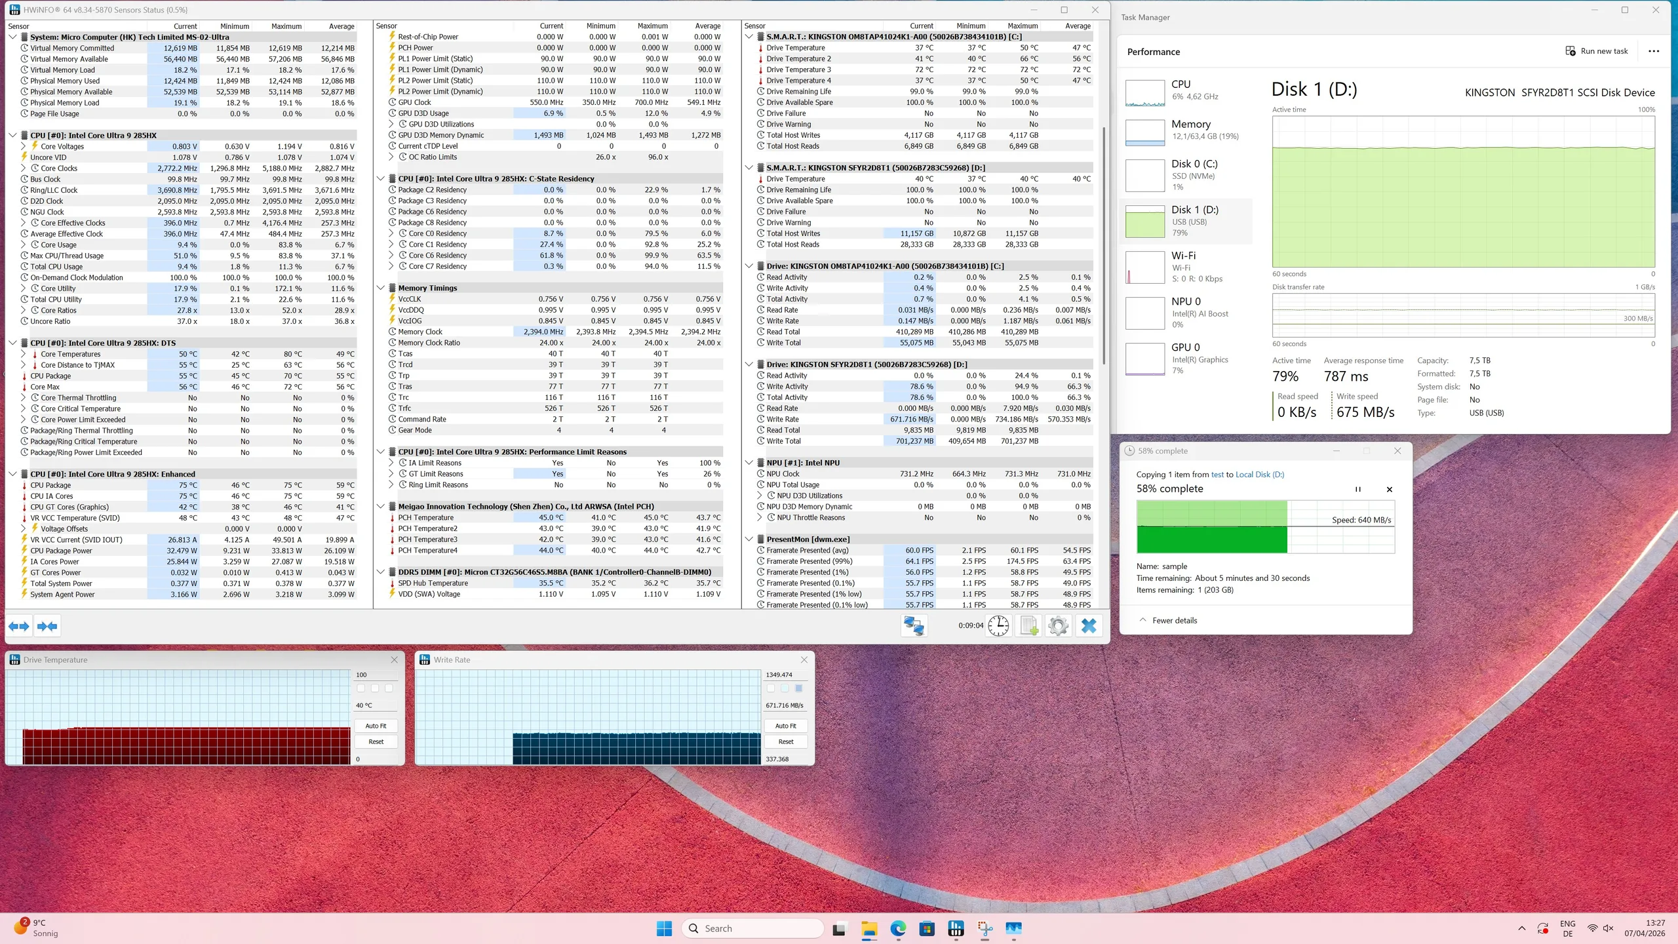Click Reset in Drive Temperature graph
The height and width of the screenshot is (944, 1678).
pyautogui.click(x=376, y=741)
